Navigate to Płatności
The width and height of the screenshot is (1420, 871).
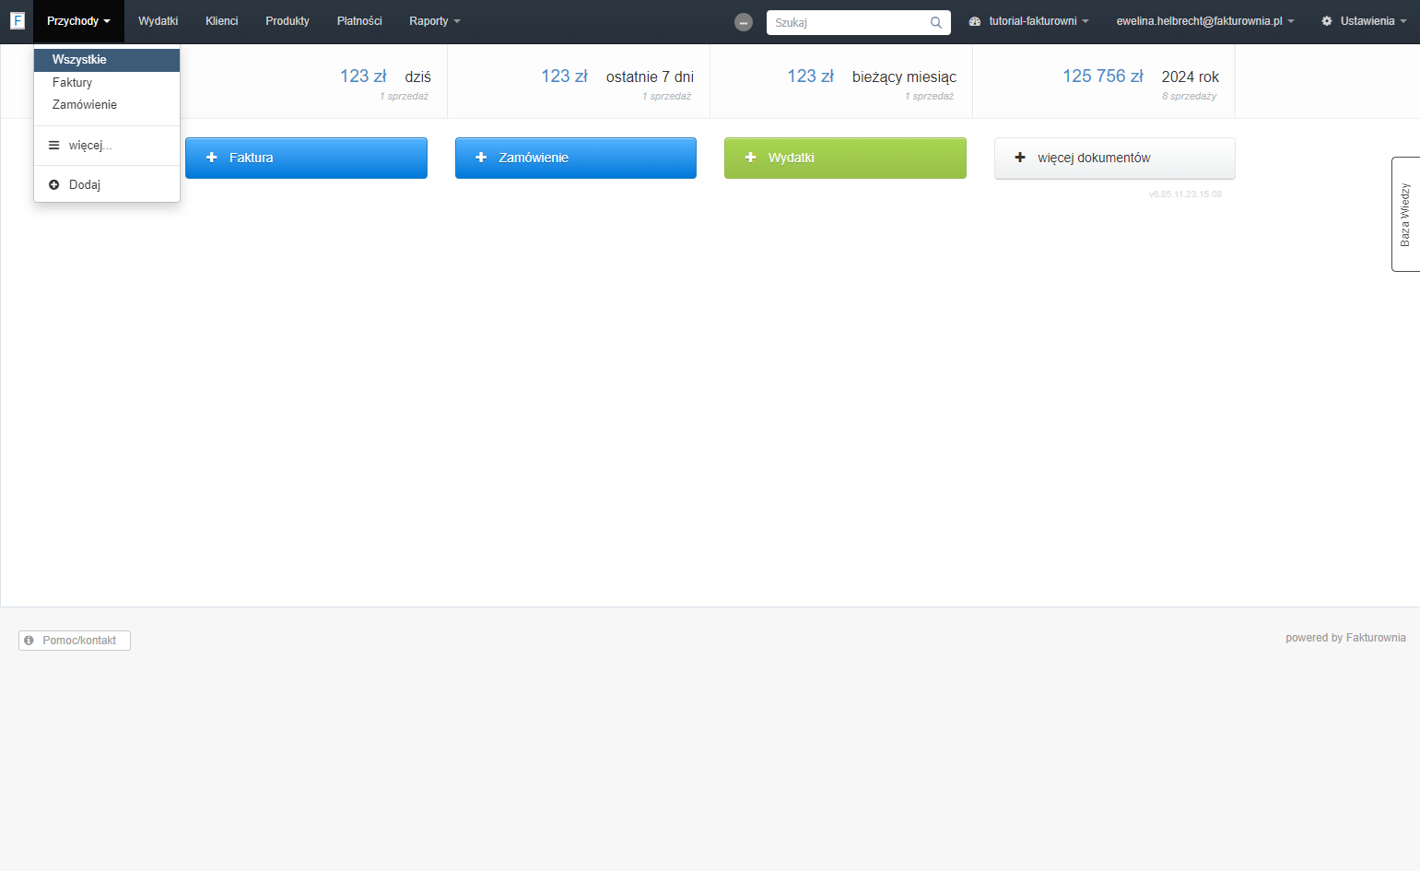click(x=359, y=21)
